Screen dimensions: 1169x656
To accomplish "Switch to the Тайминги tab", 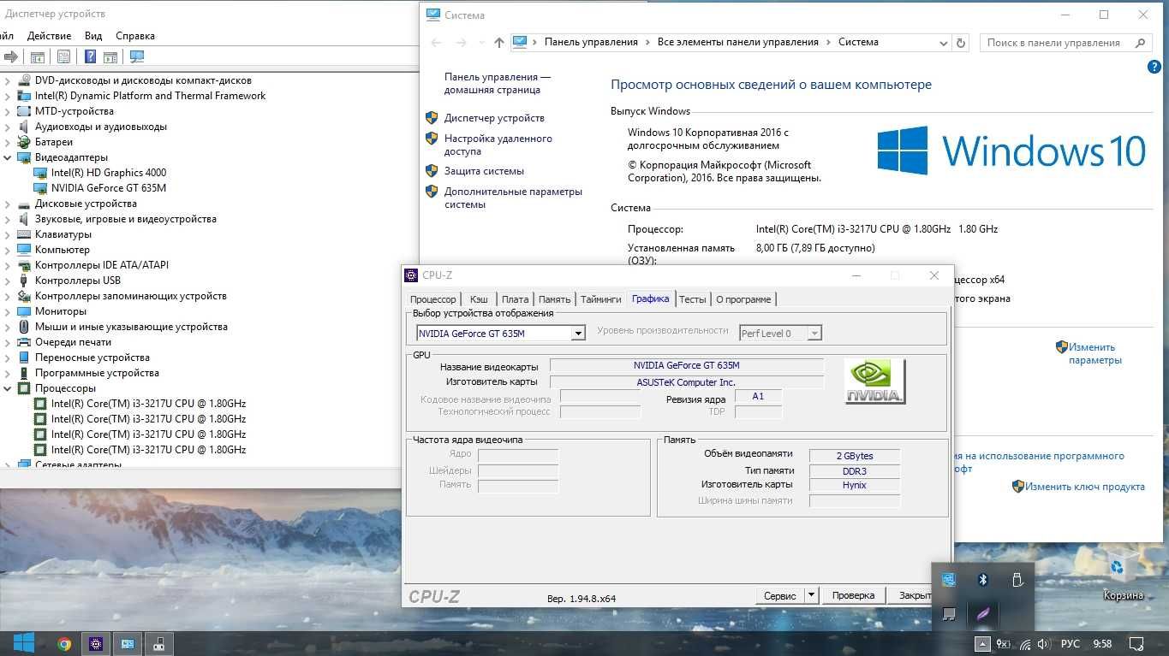I will pyautogui.click(x=601, y=299).
